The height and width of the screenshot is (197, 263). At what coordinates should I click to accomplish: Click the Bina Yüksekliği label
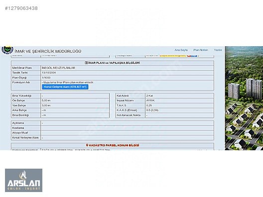coord(21,96)
